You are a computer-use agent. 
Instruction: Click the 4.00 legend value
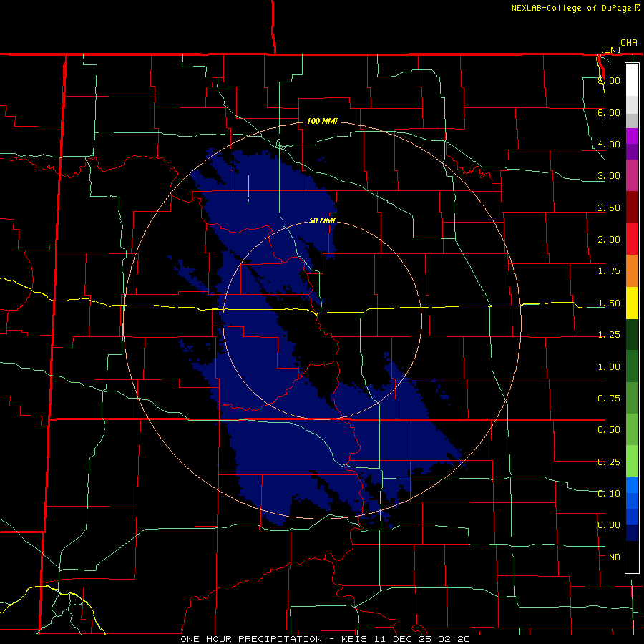(x=609, y=144)
